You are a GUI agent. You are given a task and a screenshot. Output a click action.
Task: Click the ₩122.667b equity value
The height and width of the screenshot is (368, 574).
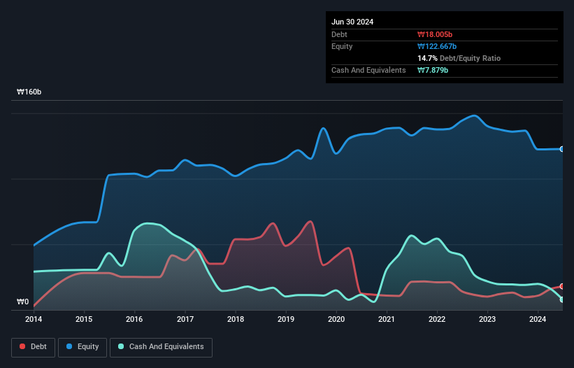[x=437, y=46]
